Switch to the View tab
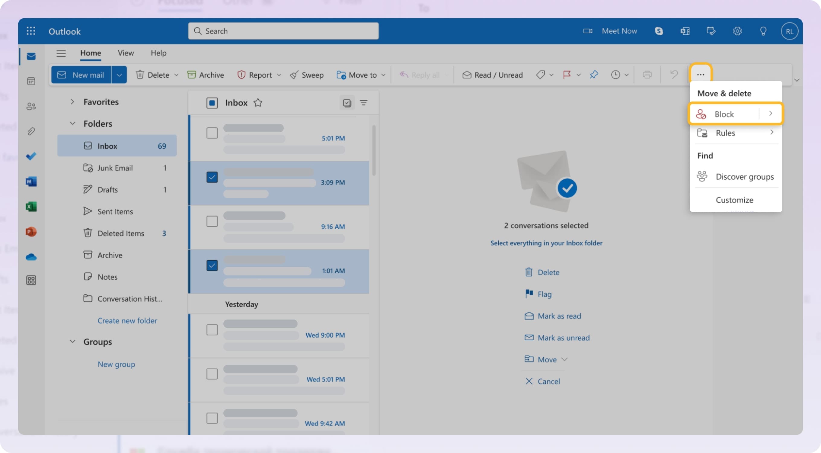821x453 pixels. (126, 53)
